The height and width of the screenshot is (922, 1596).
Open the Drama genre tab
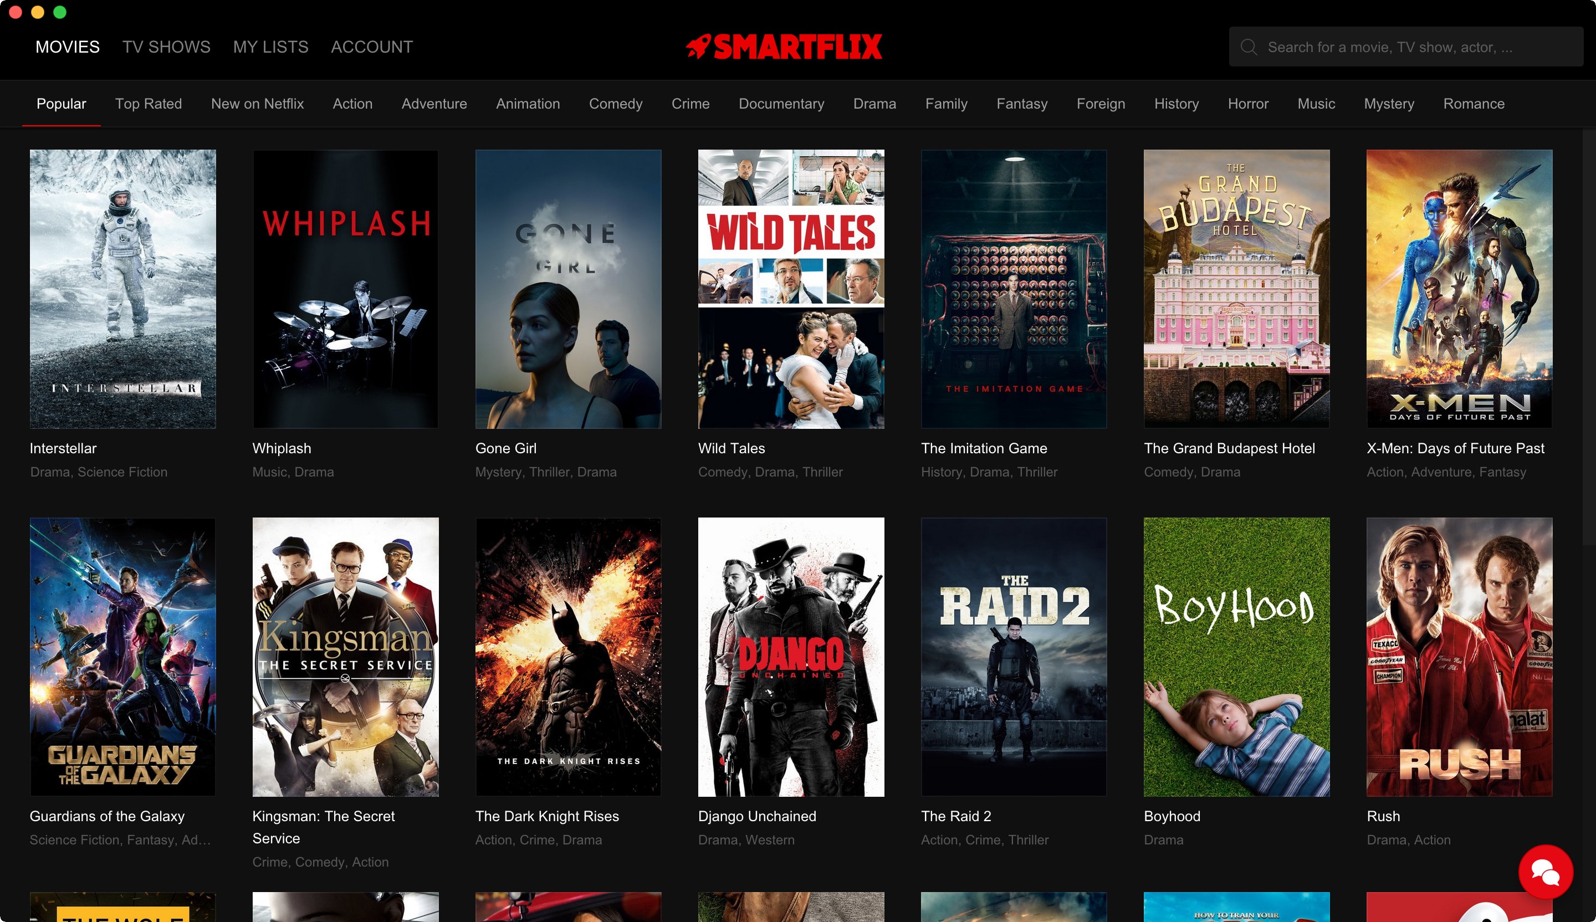(874, 104)
